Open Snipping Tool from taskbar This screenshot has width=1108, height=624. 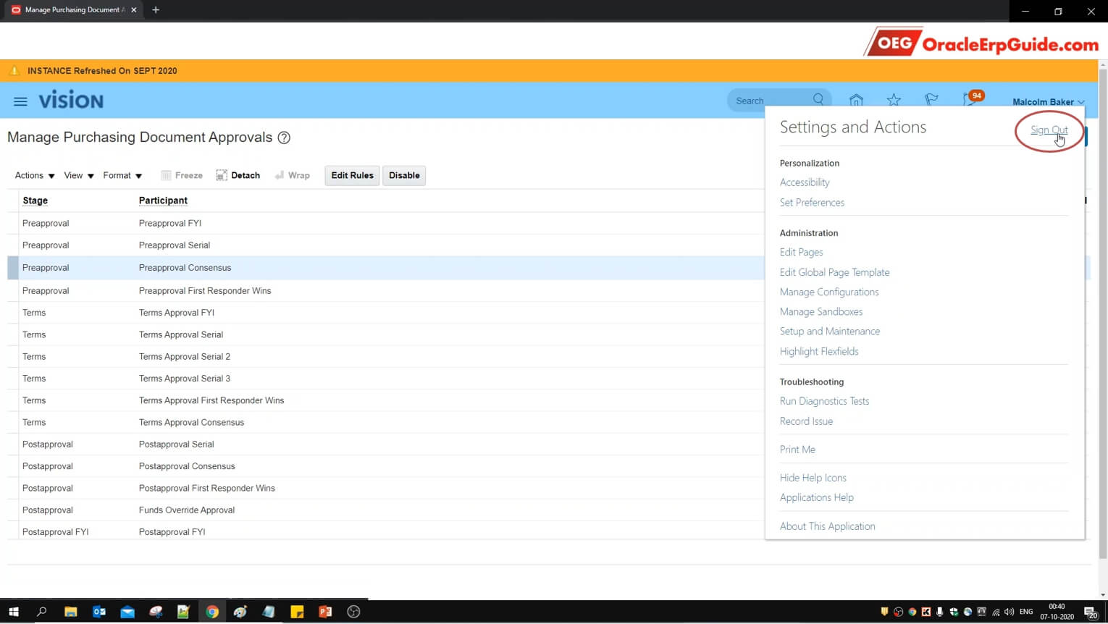pyautogui.click(x=156, y=612)
